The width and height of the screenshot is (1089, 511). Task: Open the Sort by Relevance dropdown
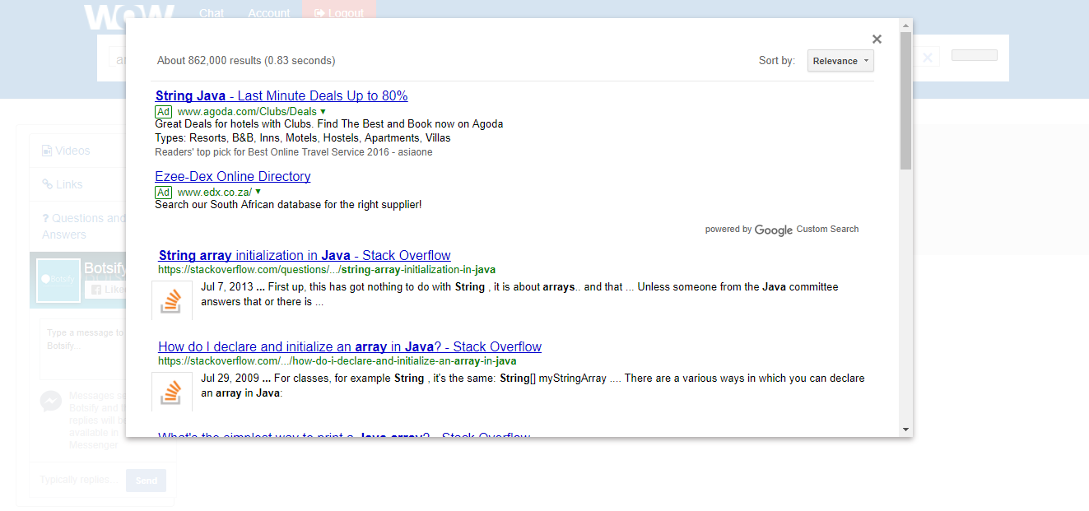pyautogui.click(x=840, y=61)
